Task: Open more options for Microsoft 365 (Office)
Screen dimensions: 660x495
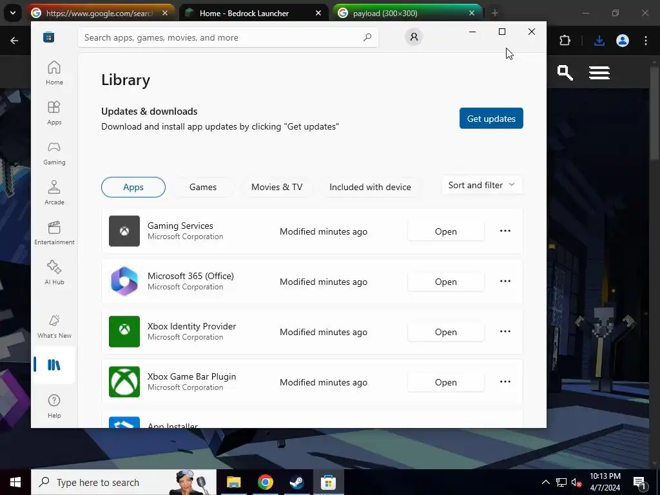Action: [x=505, y=281]
